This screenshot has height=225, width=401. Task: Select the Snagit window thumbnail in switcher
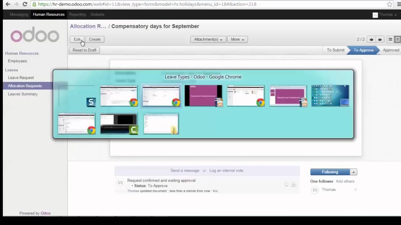76,96
